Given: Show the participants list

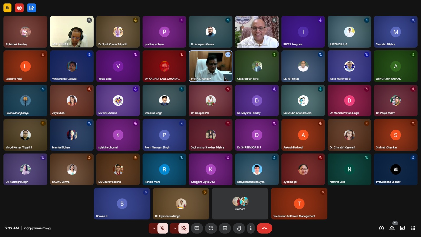Looking at the screenshot, I should click(392, 228).
